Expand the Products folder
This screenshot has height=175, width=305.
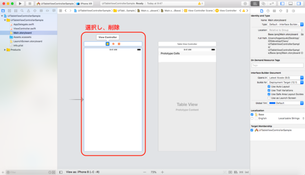point(5,50)
